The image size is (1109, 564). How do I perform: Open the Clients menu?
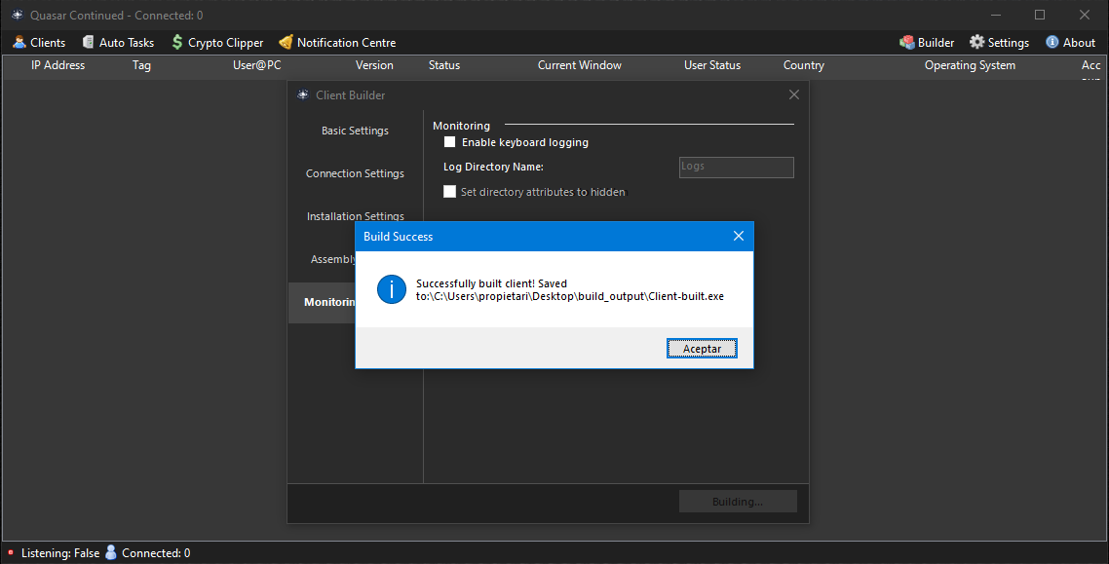coord(39,43)
